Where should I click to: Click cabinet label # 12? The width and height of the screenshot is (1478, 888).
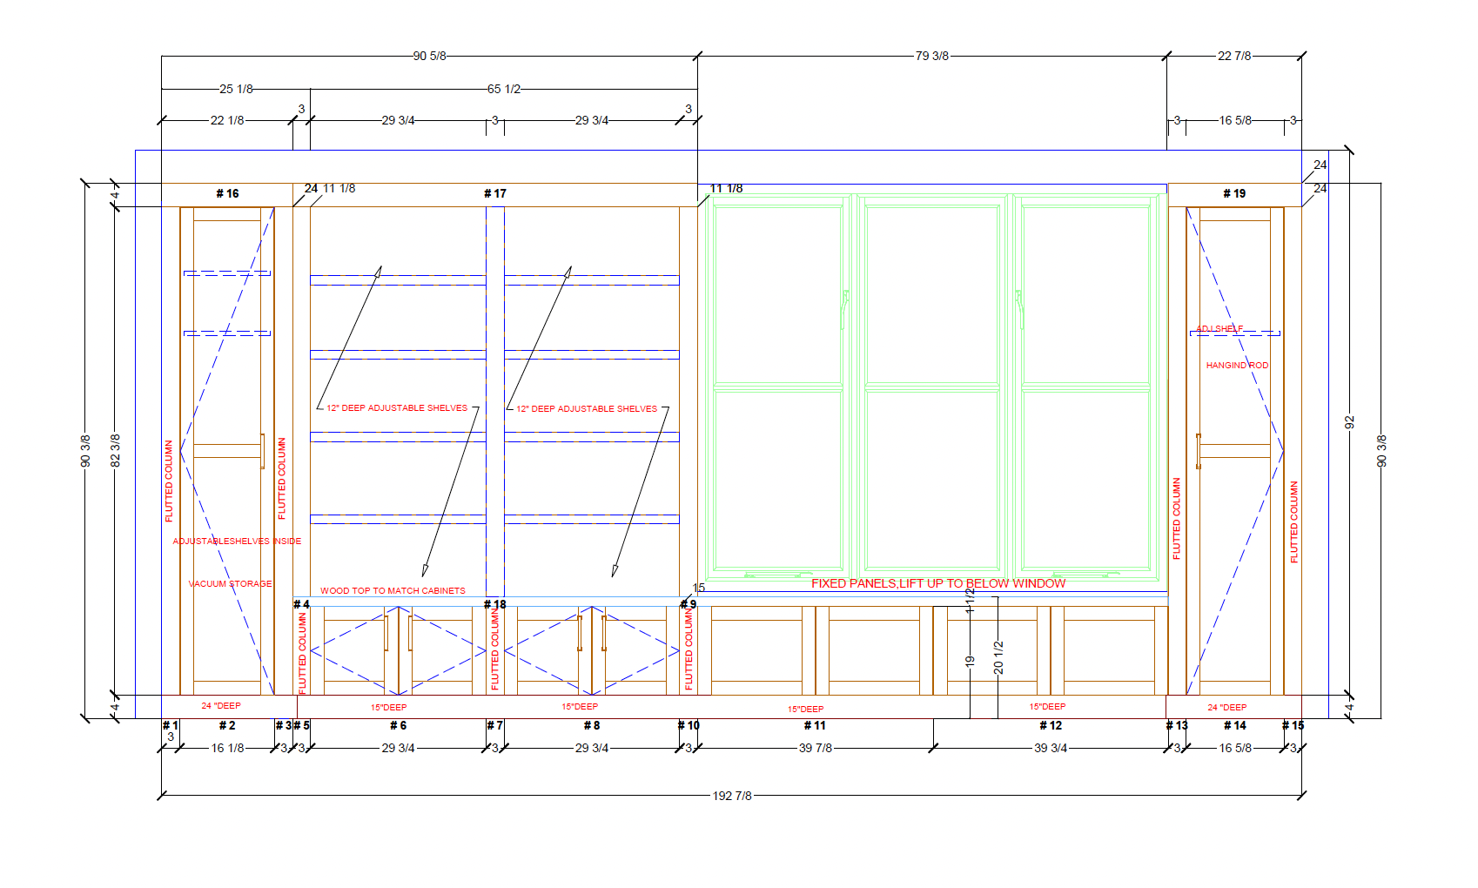pyautogui.click(x=1050, y=725)
